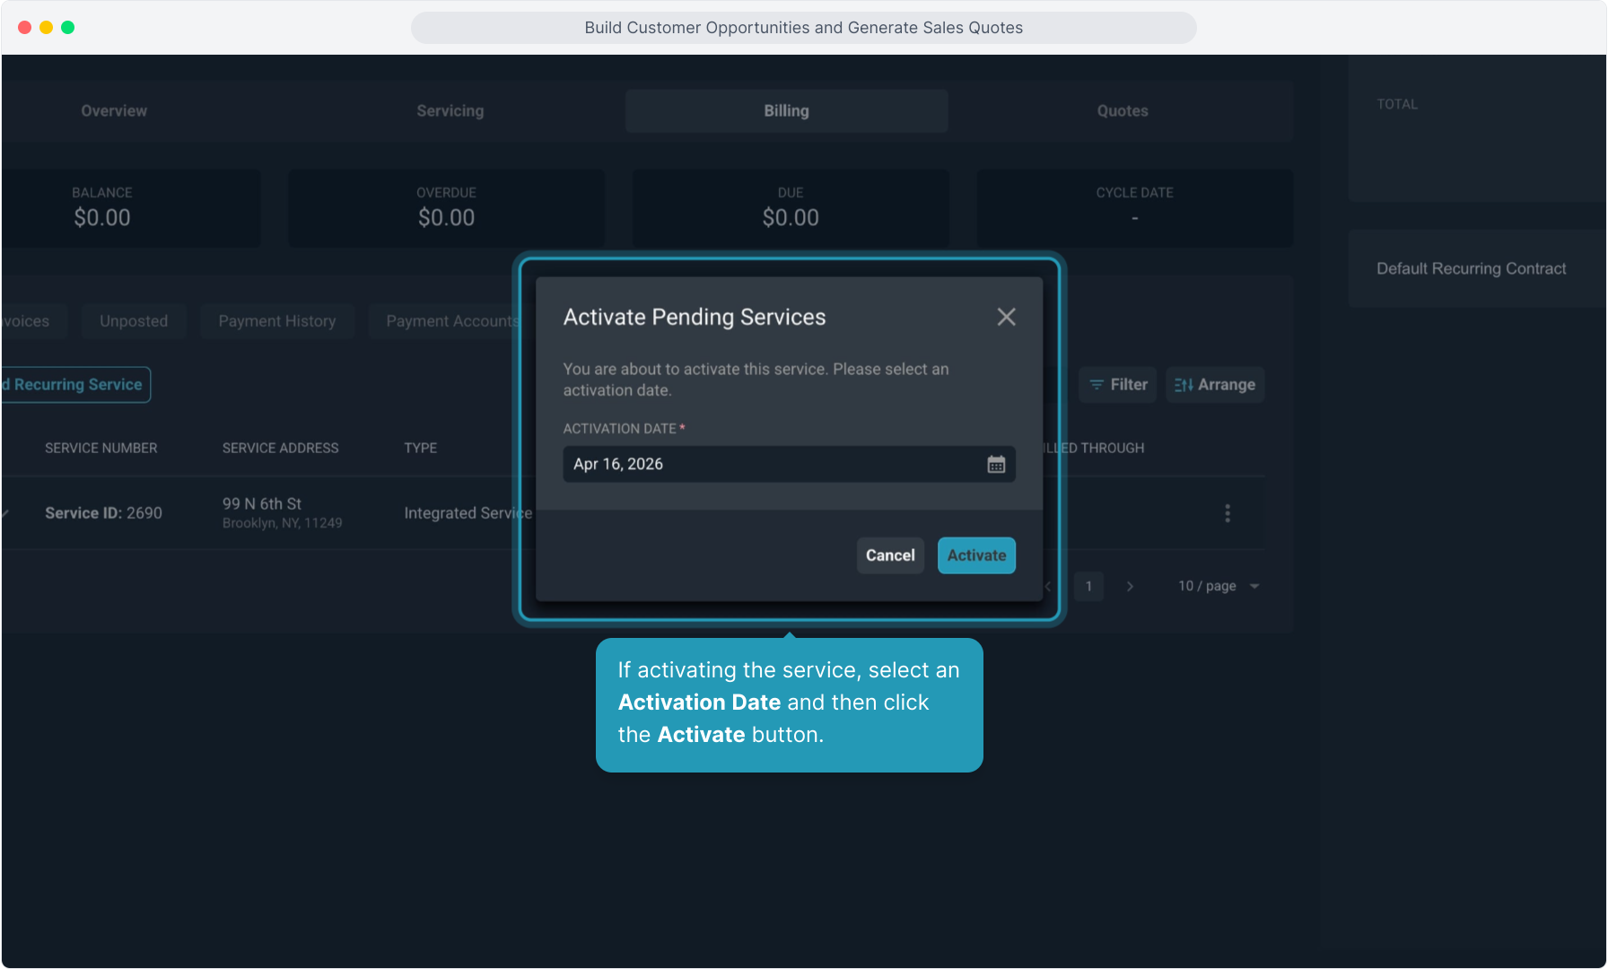Close the Activate Pending Services dialog

pyautogui.click(x=1006, y=317)
